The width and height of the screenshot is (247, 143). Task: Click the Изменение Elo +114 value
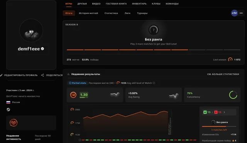(x=233, y=135)
